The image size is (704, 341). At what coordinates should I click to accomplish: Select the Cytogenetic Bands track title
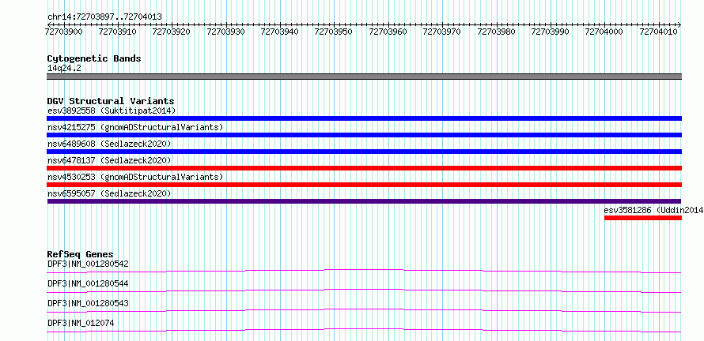tap(94, 58)
